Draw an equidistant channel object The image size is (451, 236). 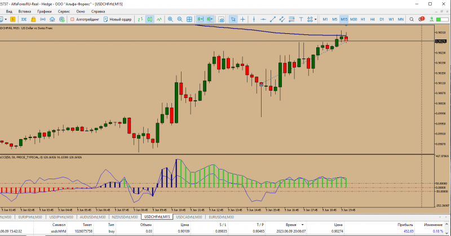tap(282, 19)
